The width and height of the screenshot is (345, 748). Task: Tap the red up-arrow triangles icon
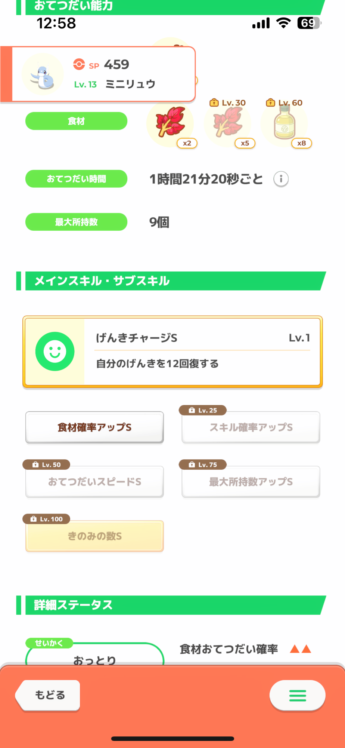[x=301, y=649]
